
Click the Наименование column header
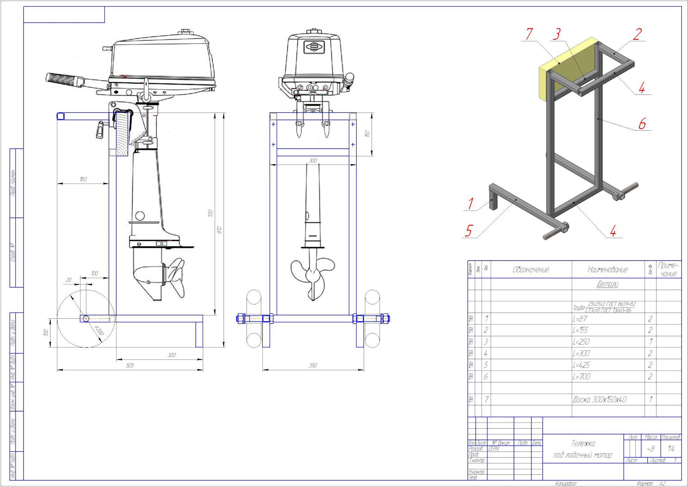pyautogui.click(x=608, y=270)
